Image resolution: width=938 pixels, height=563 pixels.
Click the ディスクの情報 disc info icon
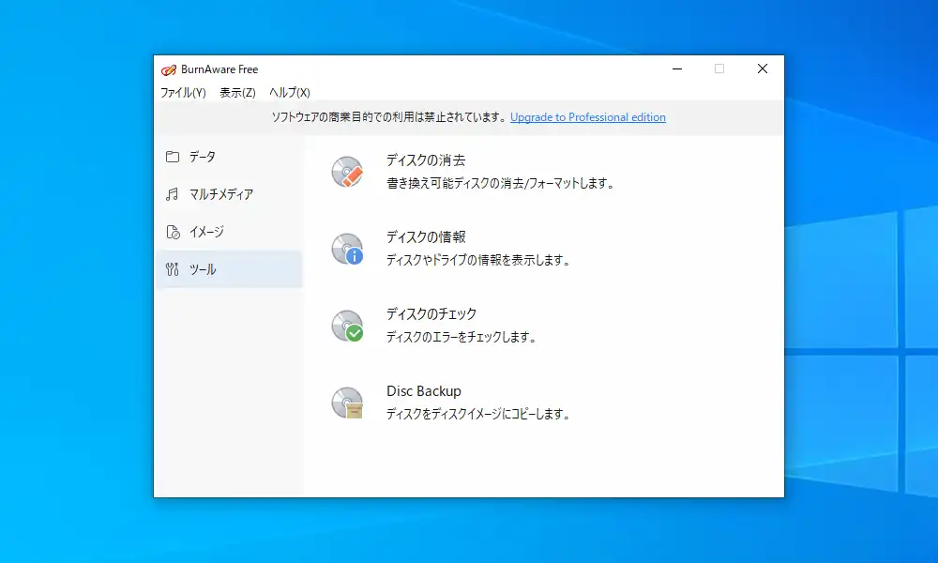pyautogui.click(x=348, y=248)
